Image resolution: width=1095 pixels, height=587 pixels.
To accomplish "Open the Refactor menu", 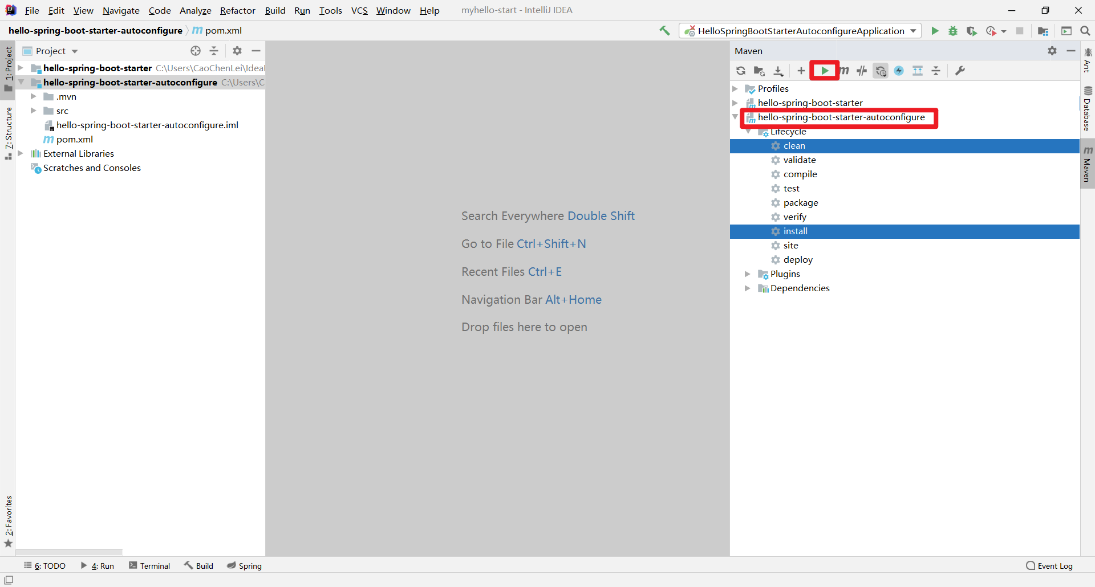I will coord(238,10).
